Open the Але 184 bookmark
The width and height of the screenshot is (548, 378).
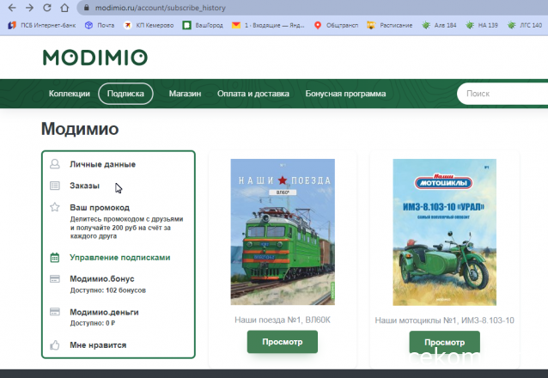pyautogui.click(x=439, y=25)
